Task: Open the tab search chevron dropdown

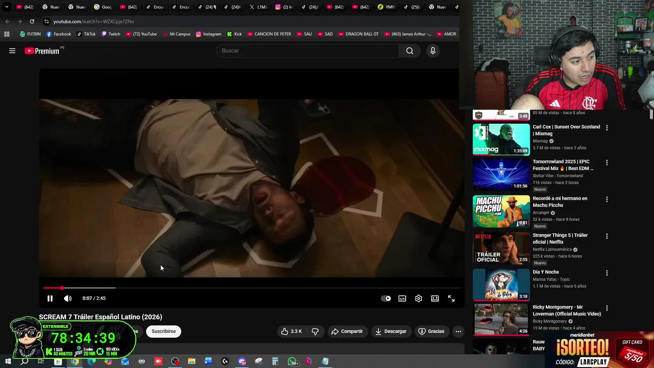Action: [7, 7]
